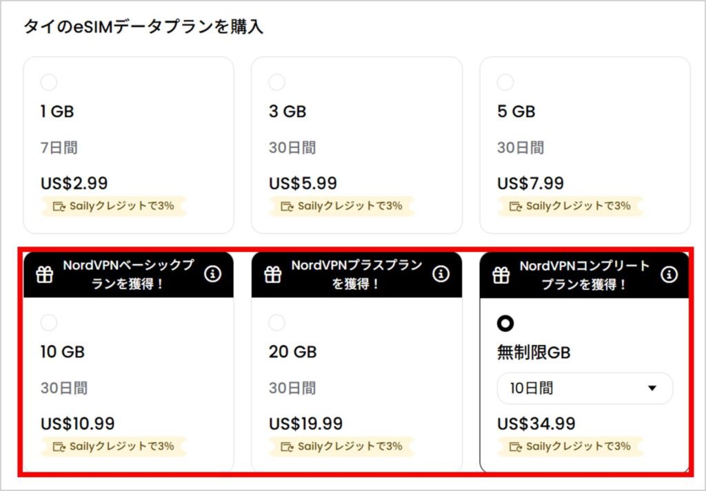Choose the 10 GB plan radio button
Image resolution: width=706 pixels, height=491 pixels.
tap(49, 322)
